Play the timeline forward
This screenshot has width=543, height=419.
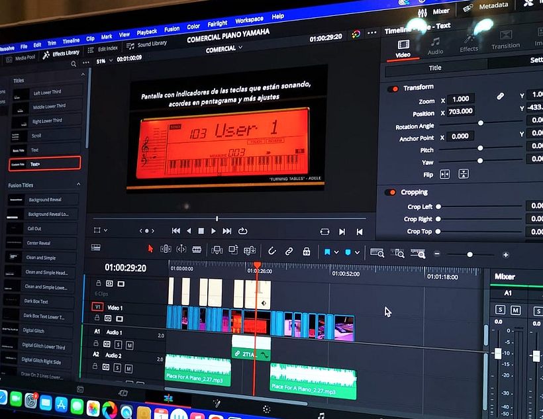pos(213,231)
